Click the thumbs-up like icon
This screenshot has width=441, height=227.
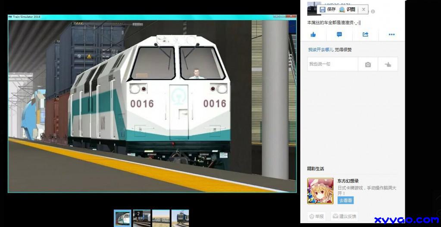(313, 34)
